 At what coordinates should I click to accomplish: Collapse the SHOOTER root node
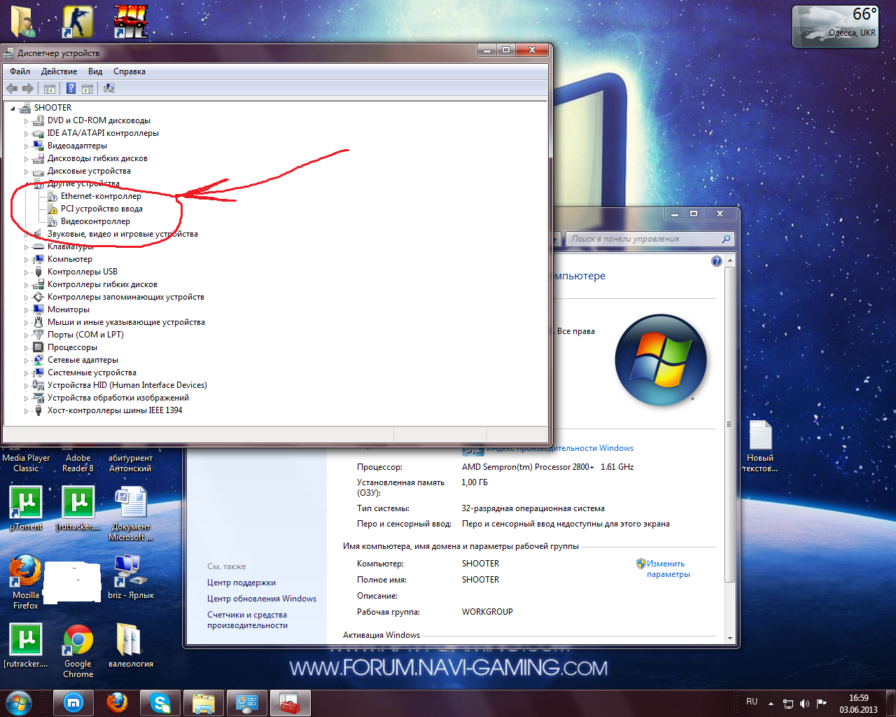click(x=13, y=109)
